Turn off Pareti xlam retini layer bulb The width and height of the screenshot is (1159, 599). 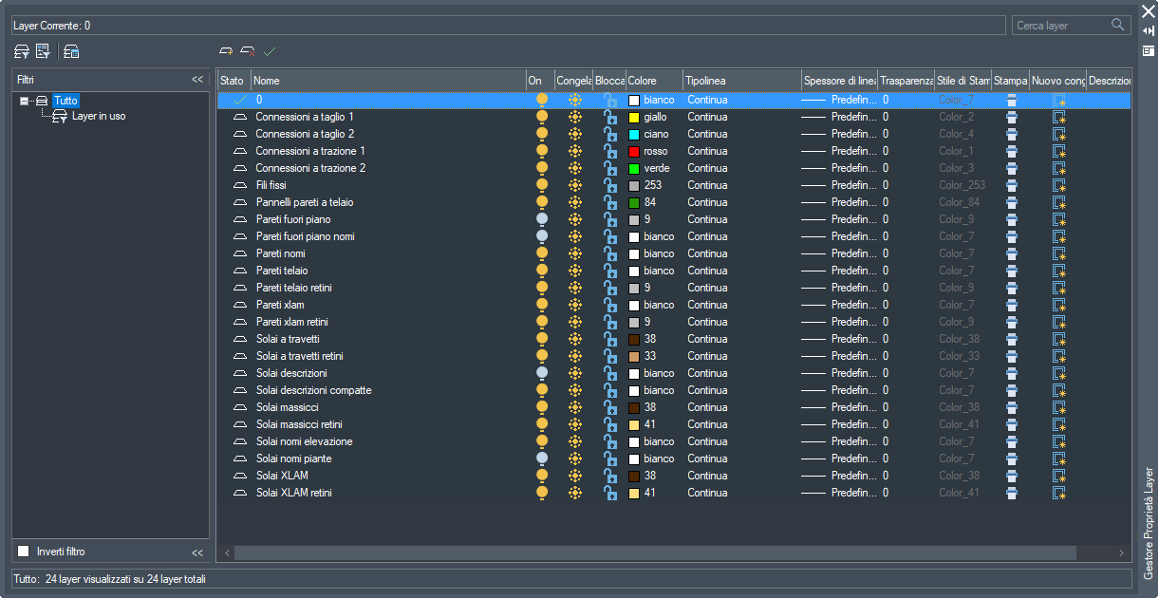click(542, 322)
